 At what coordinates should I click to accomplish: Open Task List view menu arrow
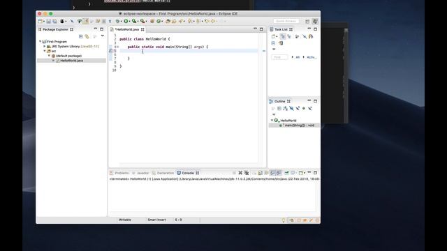pos(274,50)
